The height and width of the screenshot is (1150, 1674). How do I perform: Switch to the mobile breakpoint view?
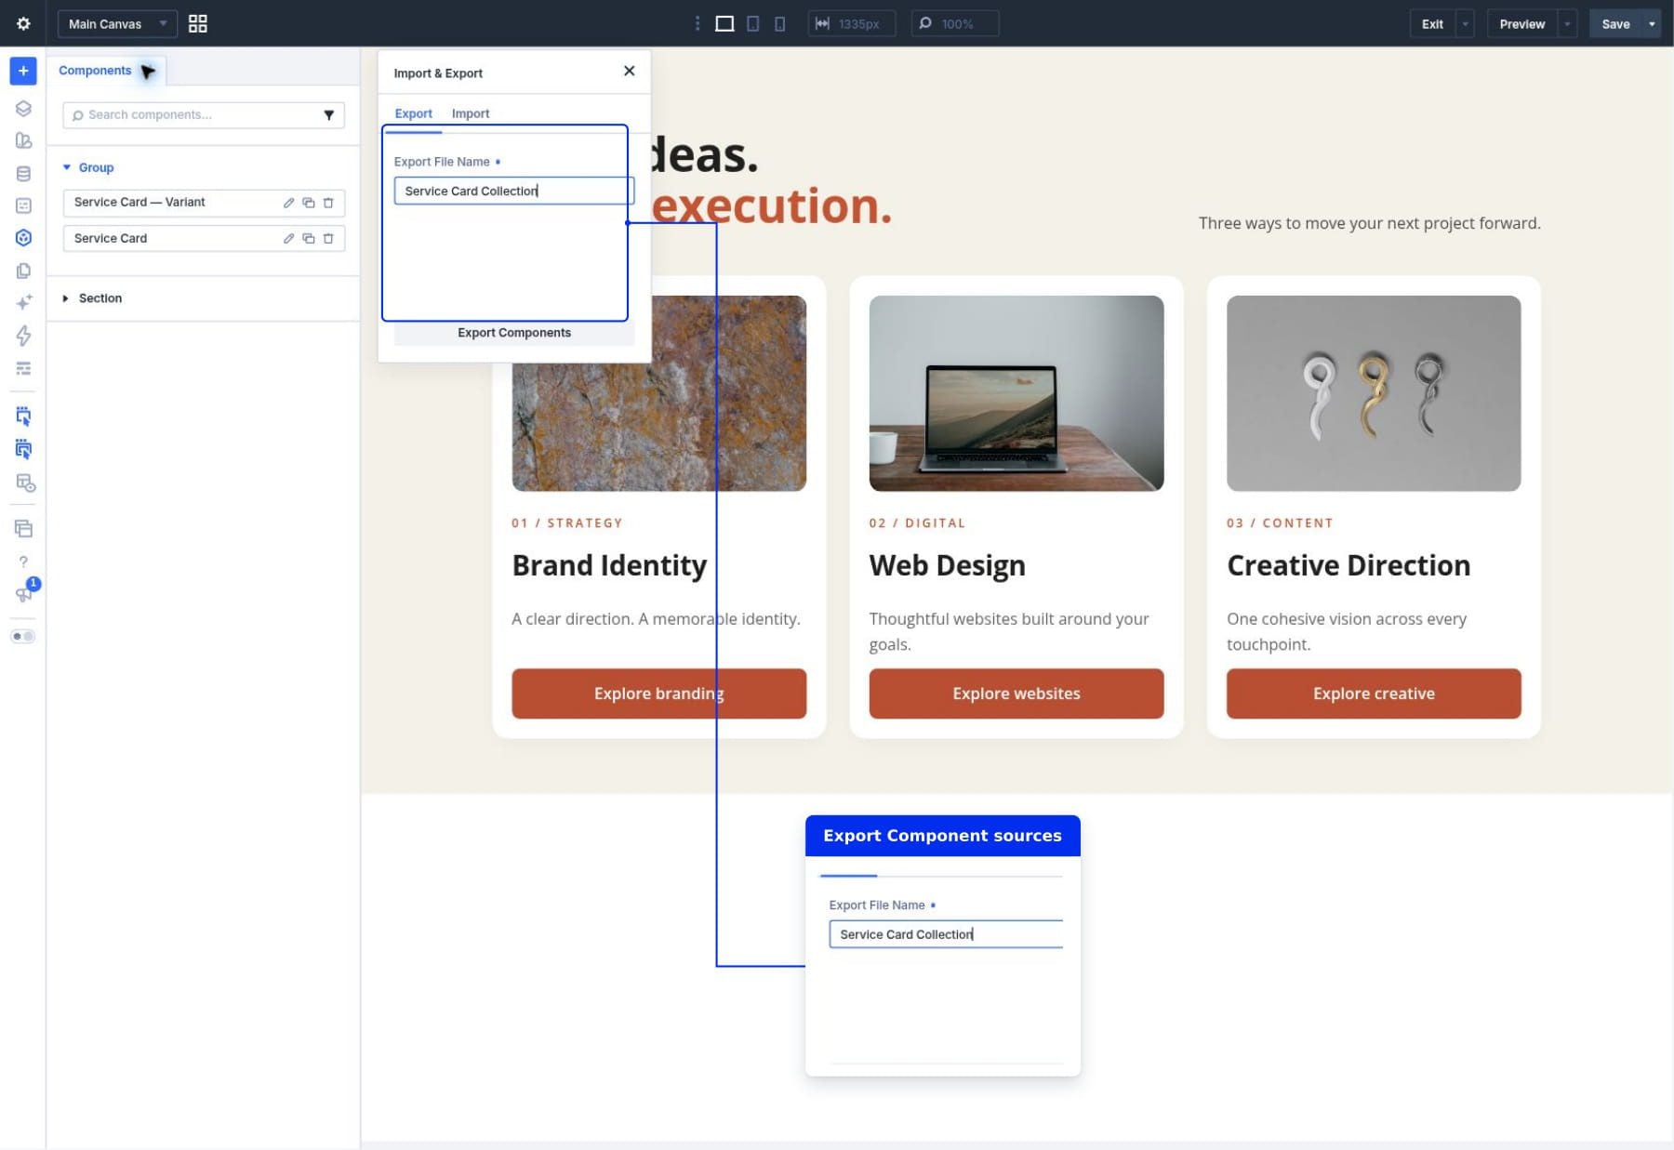[779, 23]
